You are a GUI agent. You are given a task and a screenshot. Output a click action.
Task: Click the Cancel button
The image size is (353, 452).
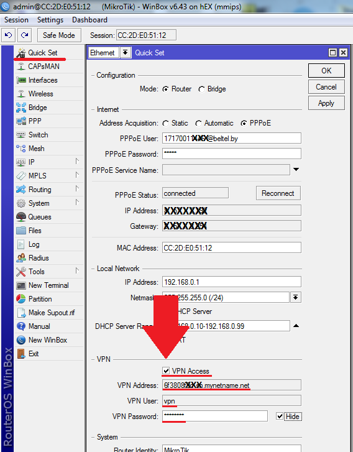326,87
